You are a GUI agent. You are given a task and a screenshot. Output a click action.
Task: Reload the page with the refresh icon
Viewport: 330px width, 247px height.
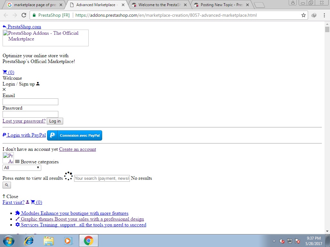(x=24, y=15)
